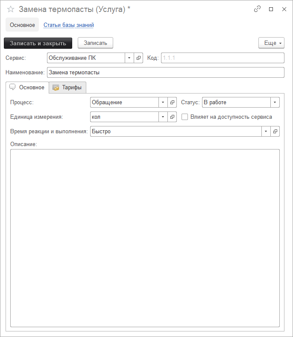Expand the Единица измерения dropdown
The image size is (293, 337).
(163, 117)
